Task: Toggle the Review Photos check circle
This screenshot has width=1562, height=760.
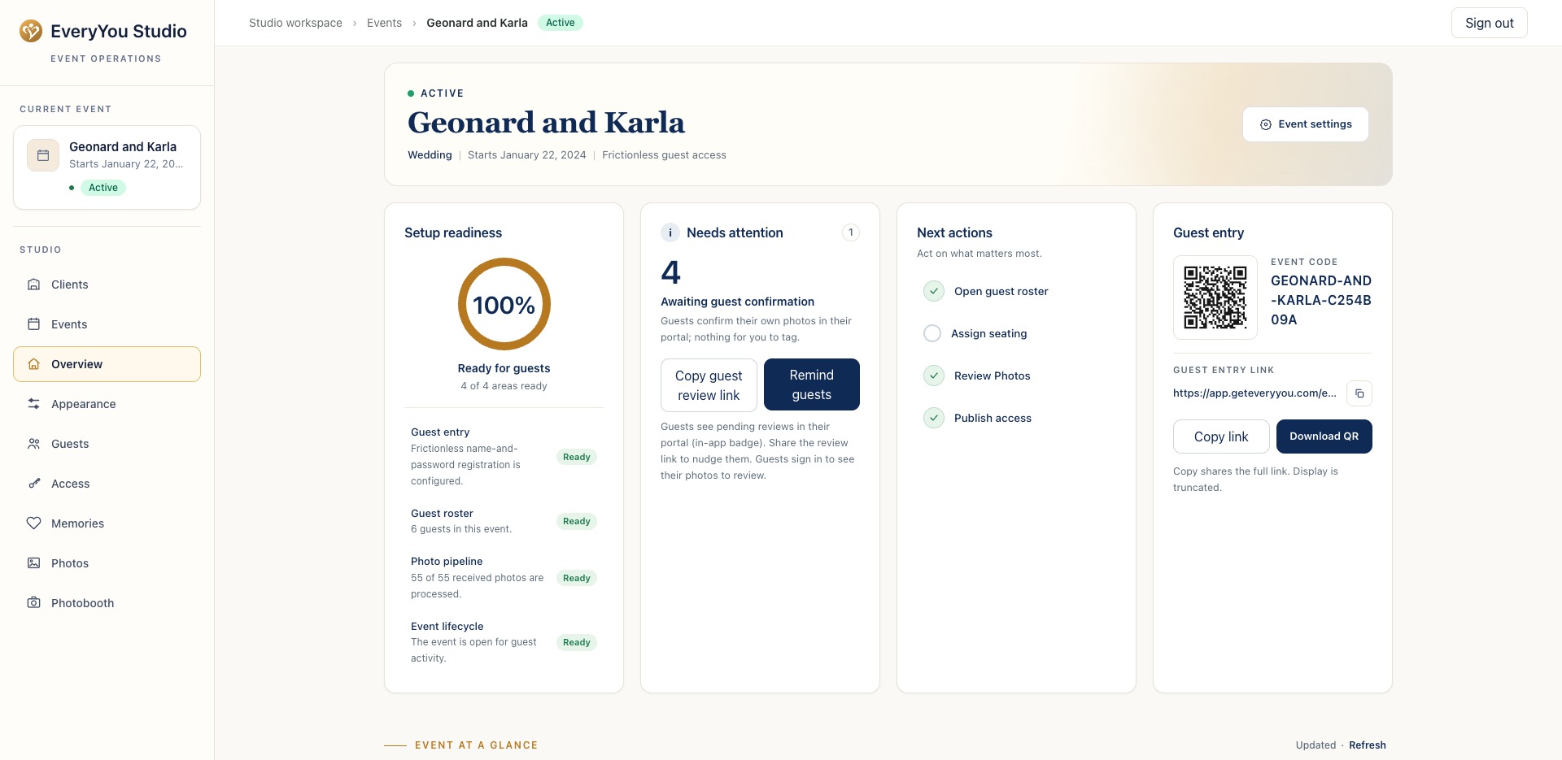Action: (x=934, y=376)
